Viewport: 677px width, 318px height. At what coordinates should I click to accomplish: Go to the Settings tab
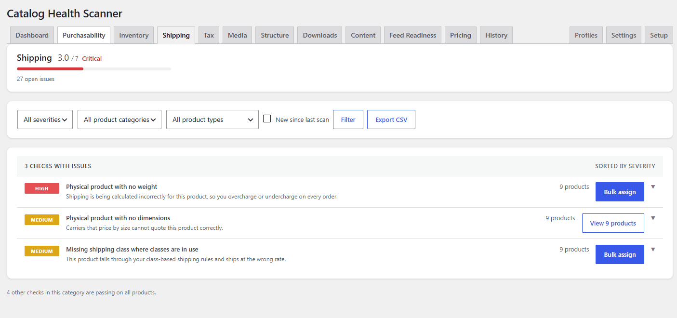[x=624, y=35]
